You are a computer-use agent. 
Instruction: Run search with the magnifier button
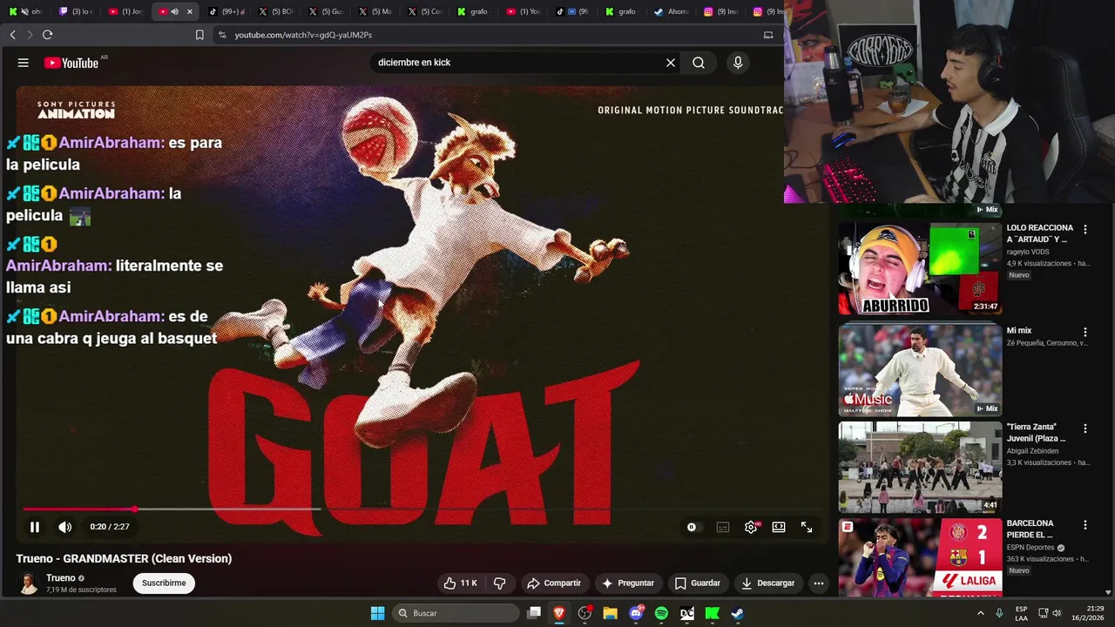(699, 63)
